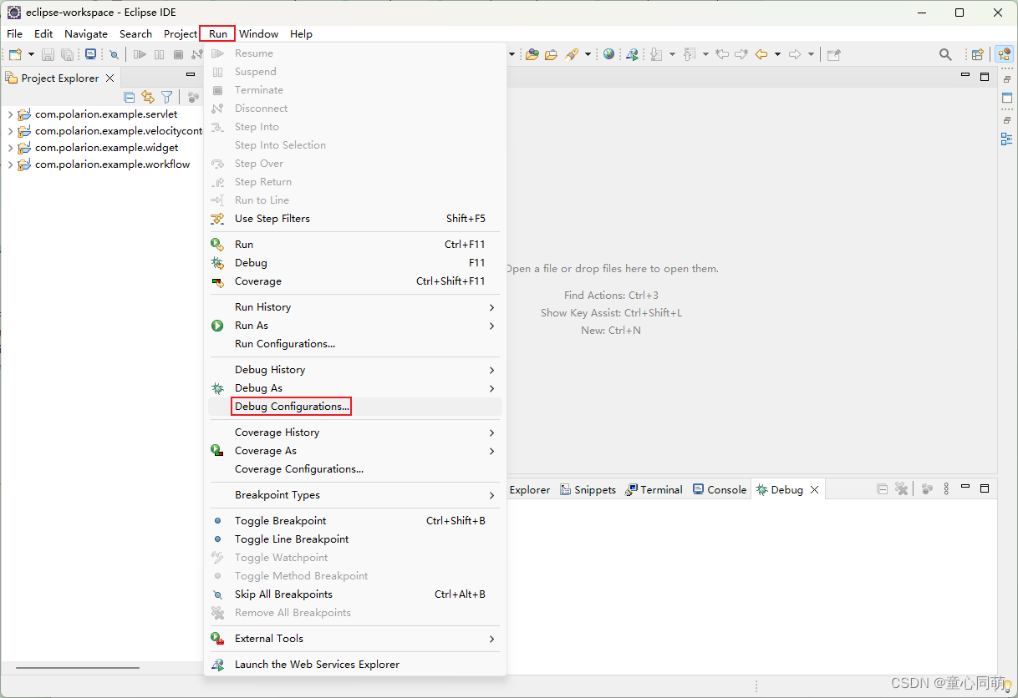The width and height of the screenshot is (1018, 698).
Task: Click the Suspend icon in main toolbar
Action: click(x=159, y=54)
